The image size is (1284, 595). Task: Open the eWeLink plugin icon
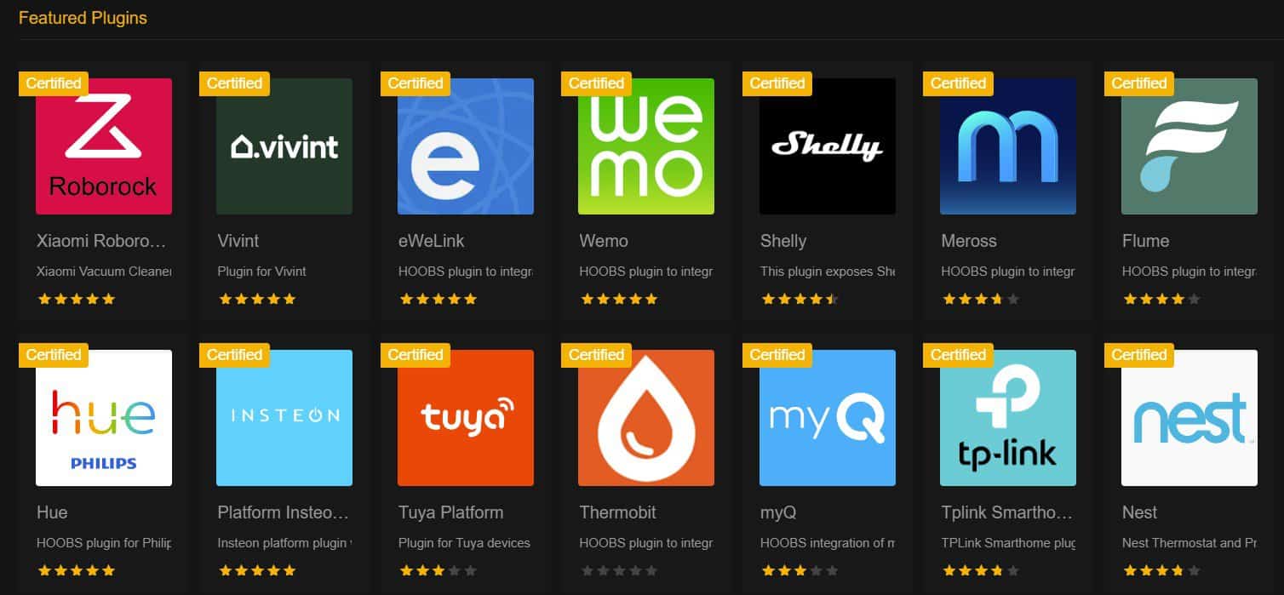click(x=466, y=146)
